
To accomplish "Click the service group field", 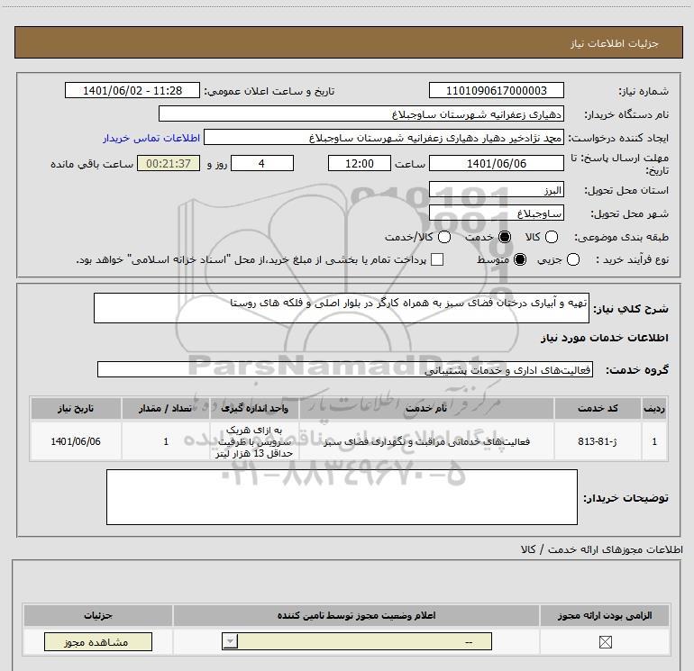I will [345, 369].
